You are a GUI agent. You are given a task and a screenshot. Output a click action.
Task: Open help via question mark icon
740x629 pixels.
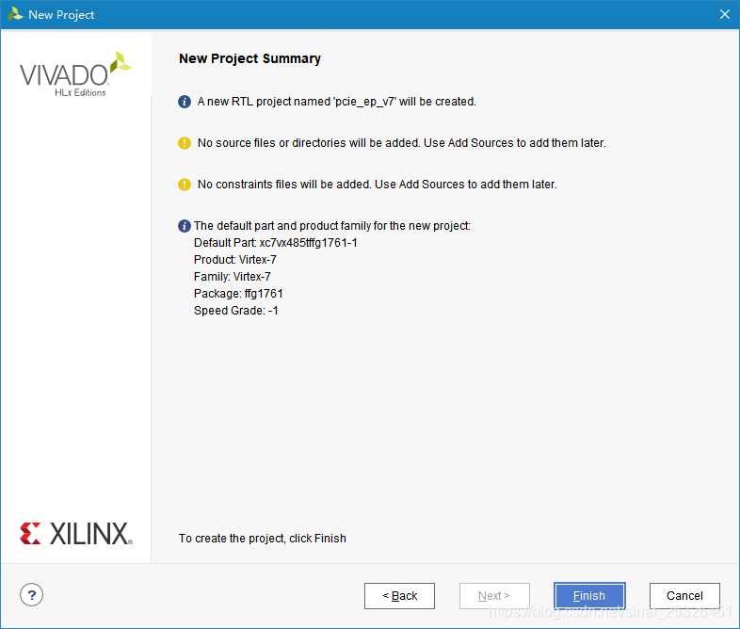coord(32,595)
